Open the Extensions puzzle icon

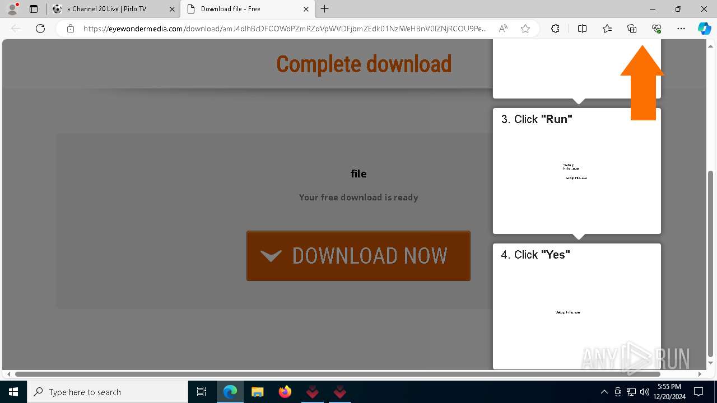coord(555,29)
